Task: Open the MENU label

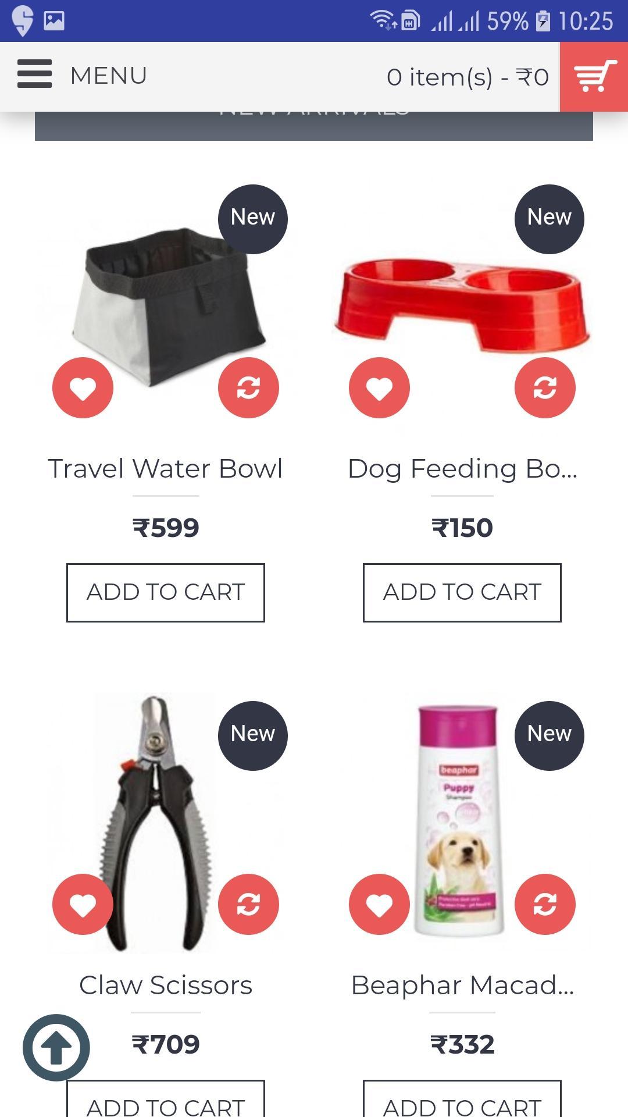Action: 109,76
